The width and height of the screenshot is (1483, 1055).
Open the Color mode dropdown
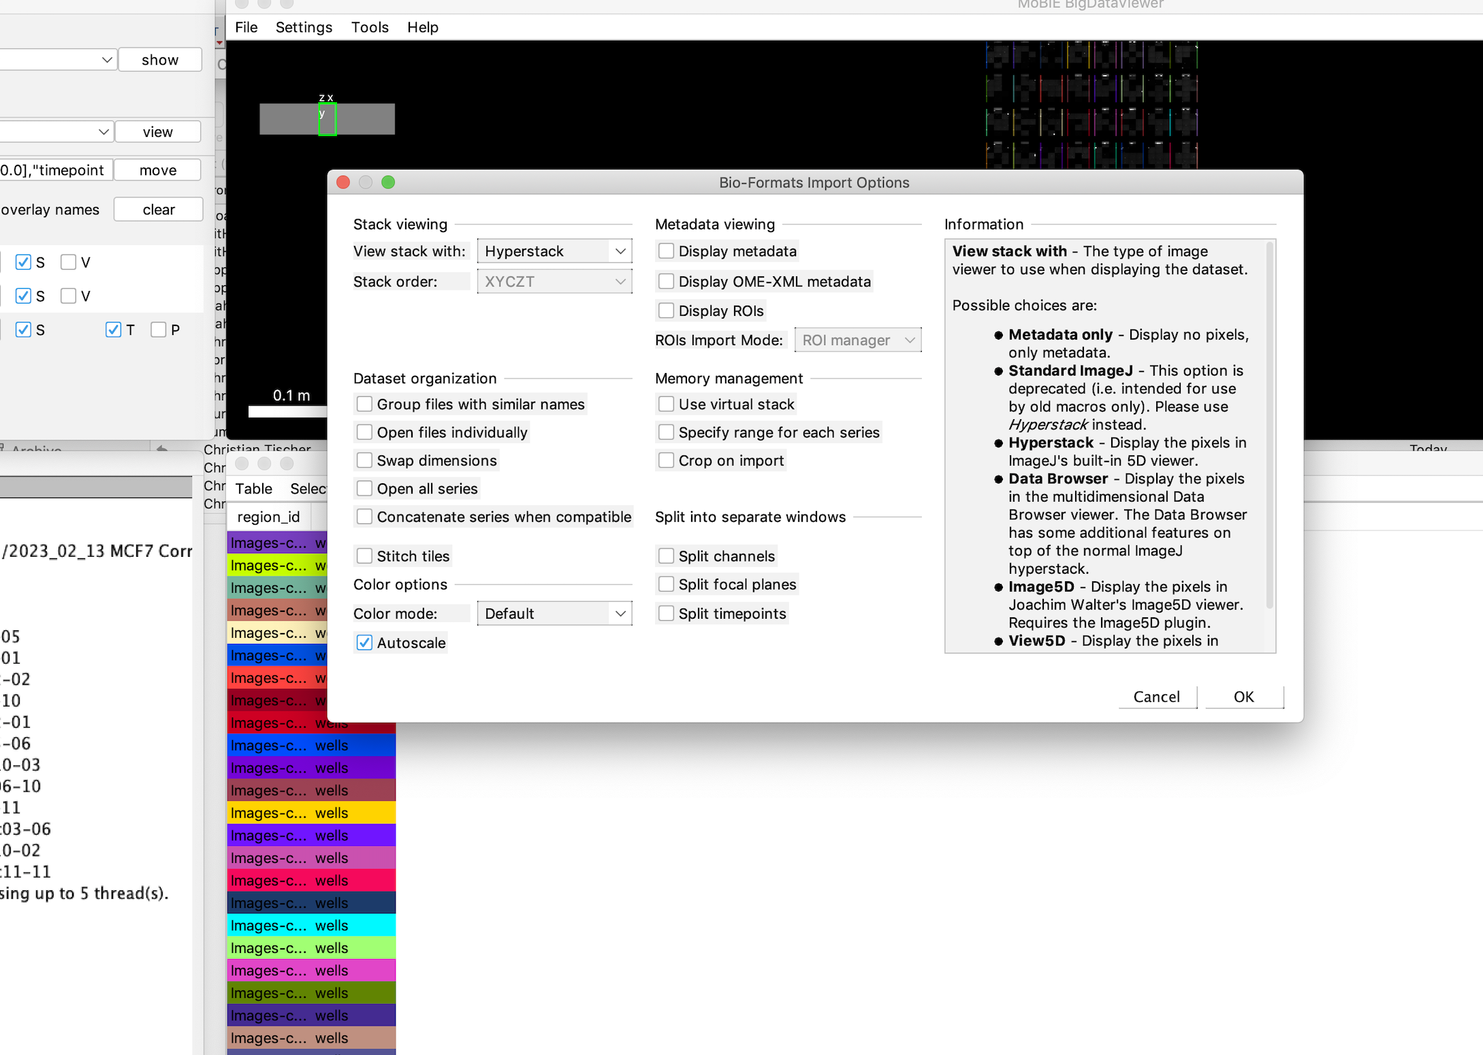(554, 613)
